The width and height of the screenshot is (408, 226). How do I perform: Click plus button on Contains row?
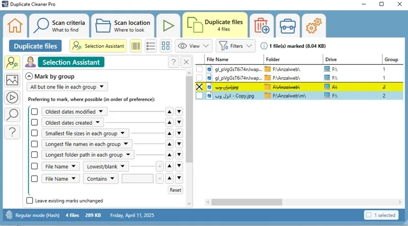160,179
